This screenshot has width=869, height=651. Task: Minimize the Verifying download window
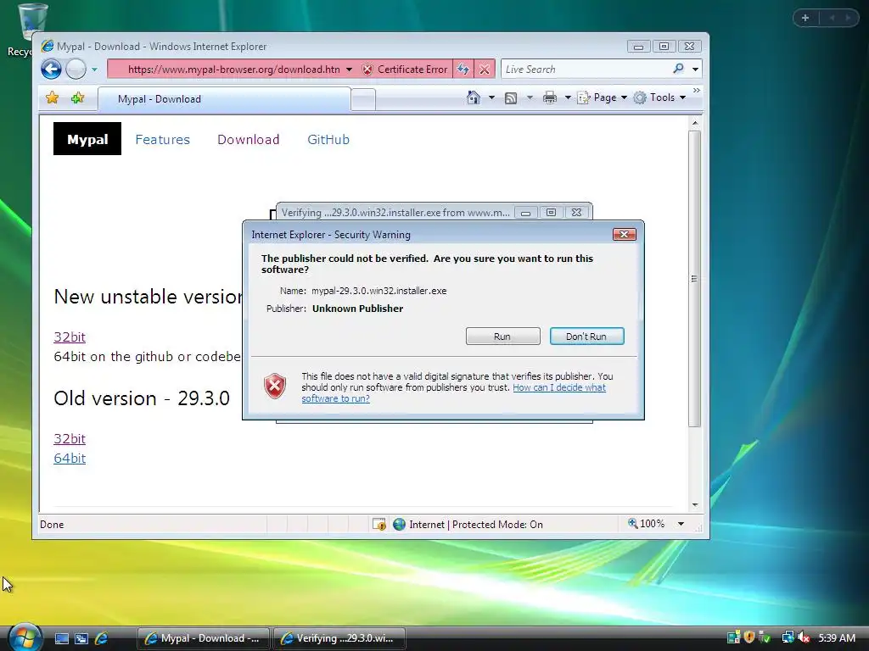525,213
